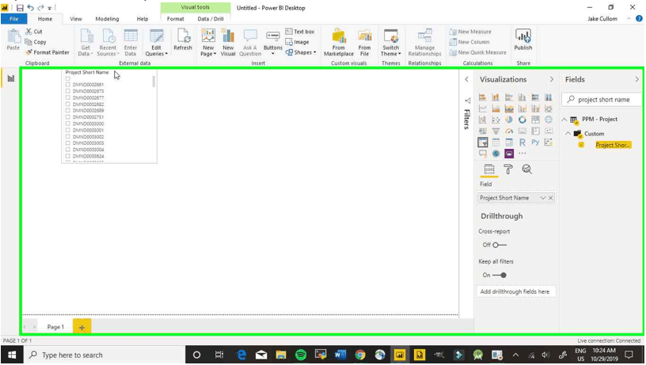The height and width of the screenshot is (365, 646).
Task: Select the Pie chart visualization
Action: tap(509, 120)
